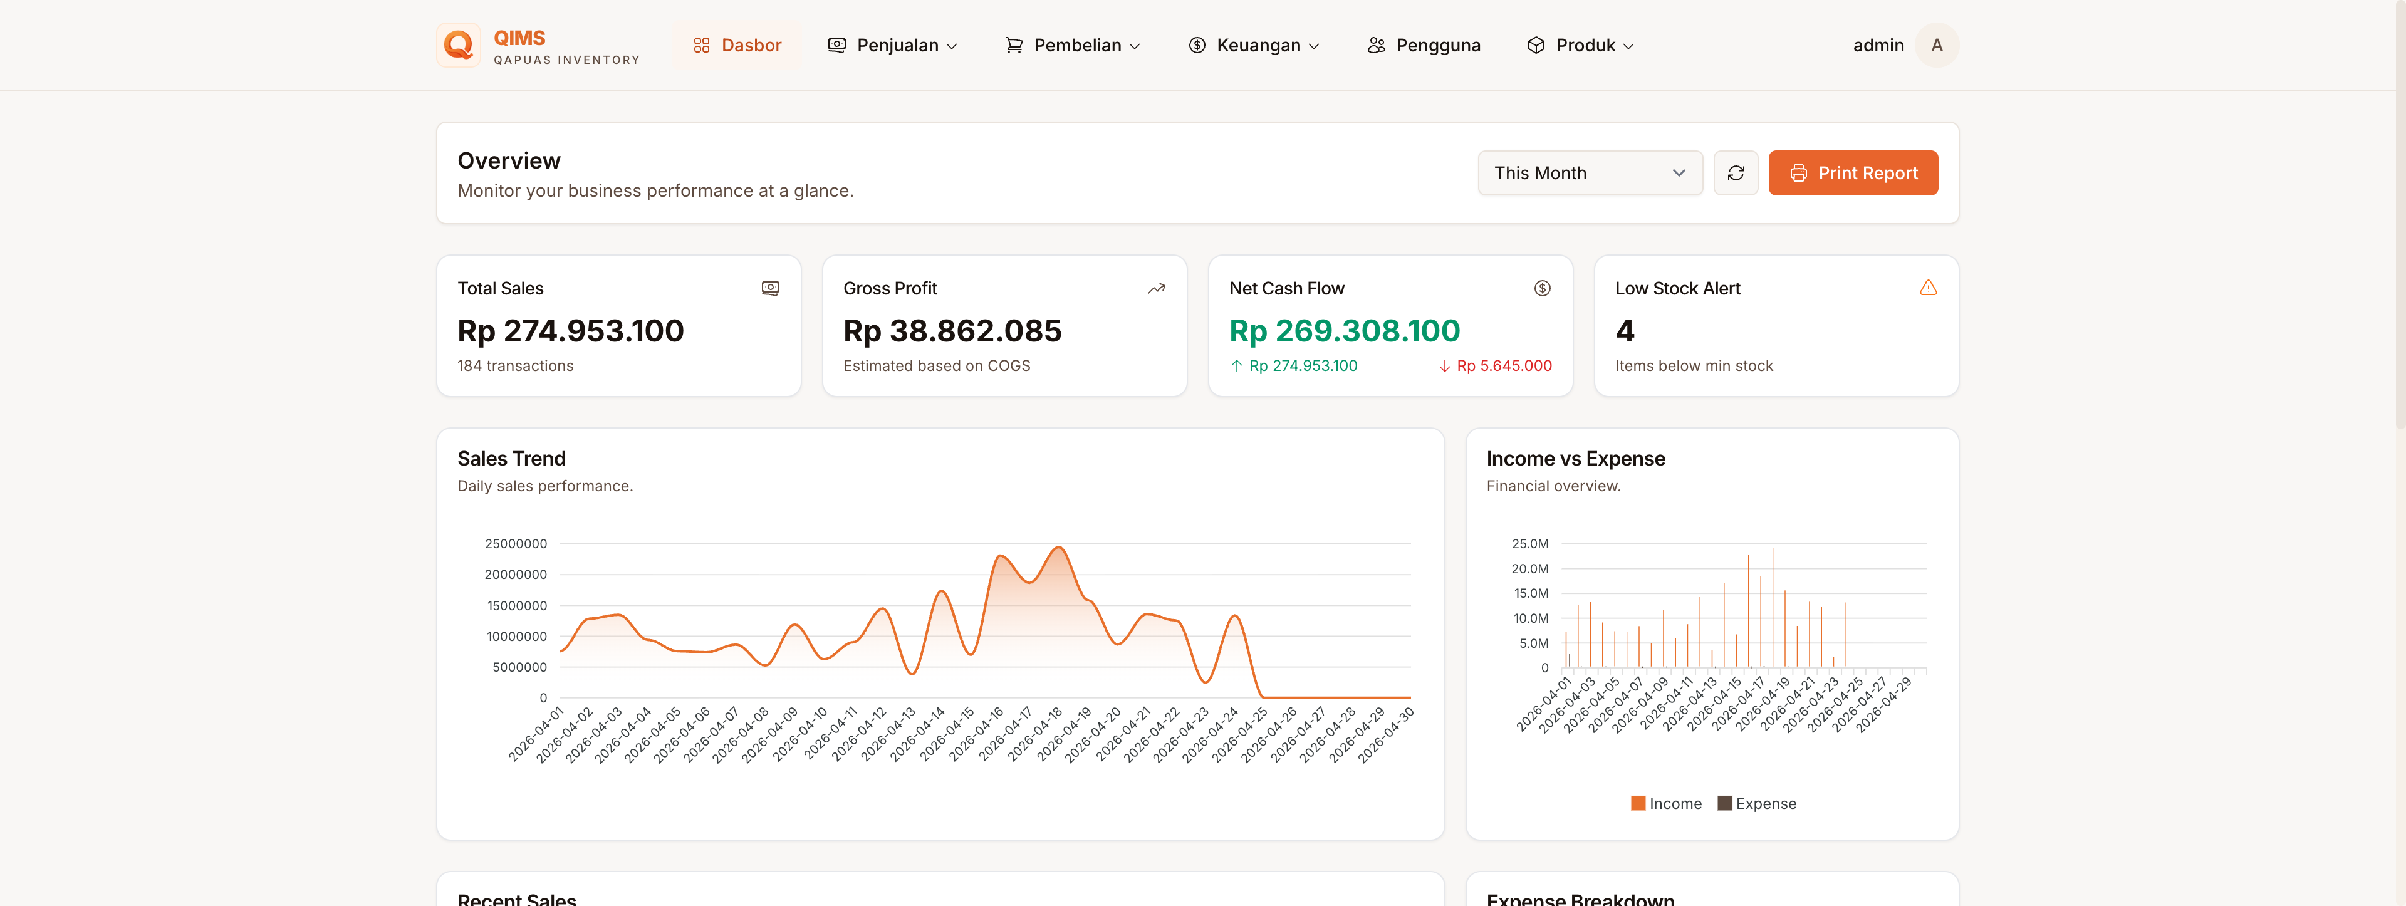This screenshot has width=2406, height=906.
Task: Click the 25.0M axis label in Income chart
Action: [1529, 544]
